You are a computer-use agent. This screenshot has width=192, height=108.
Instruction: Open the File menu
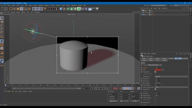[x=1, y=5]
